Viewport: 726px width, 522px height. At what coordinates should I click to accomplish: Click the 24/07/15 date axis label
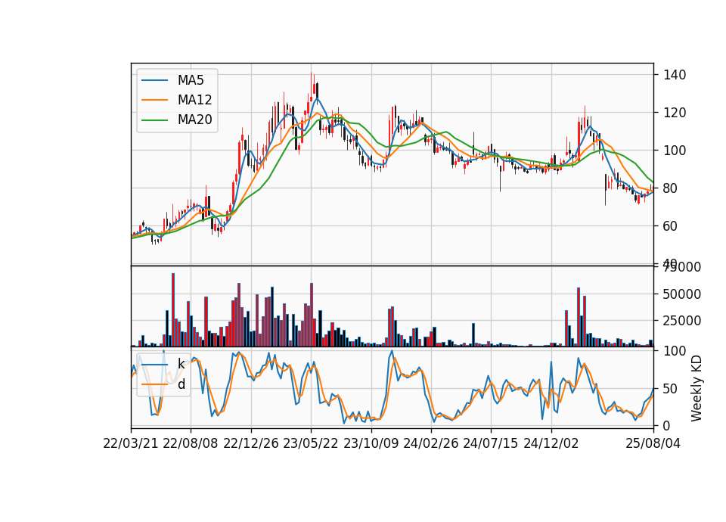491,443
